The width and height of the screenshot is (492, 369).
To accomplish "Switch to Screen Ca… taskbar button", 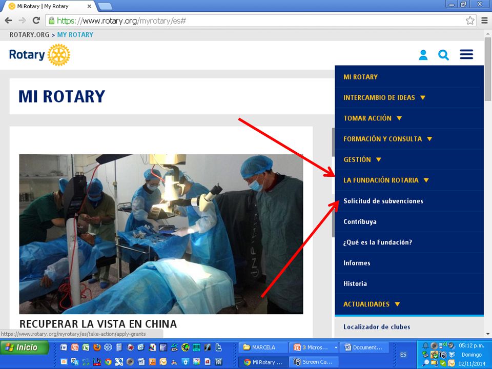I will tap(314, 362).
